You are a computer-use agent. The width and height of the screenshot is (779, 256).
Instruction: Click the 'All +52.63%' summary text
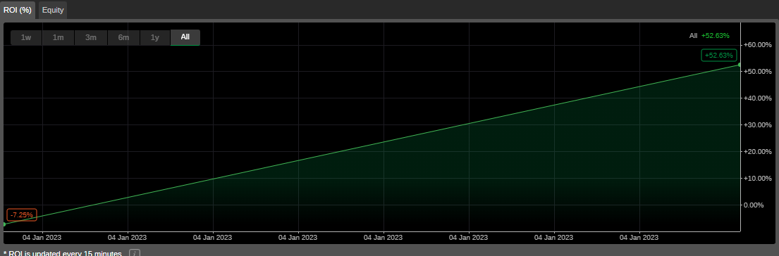tap(709, 35)
